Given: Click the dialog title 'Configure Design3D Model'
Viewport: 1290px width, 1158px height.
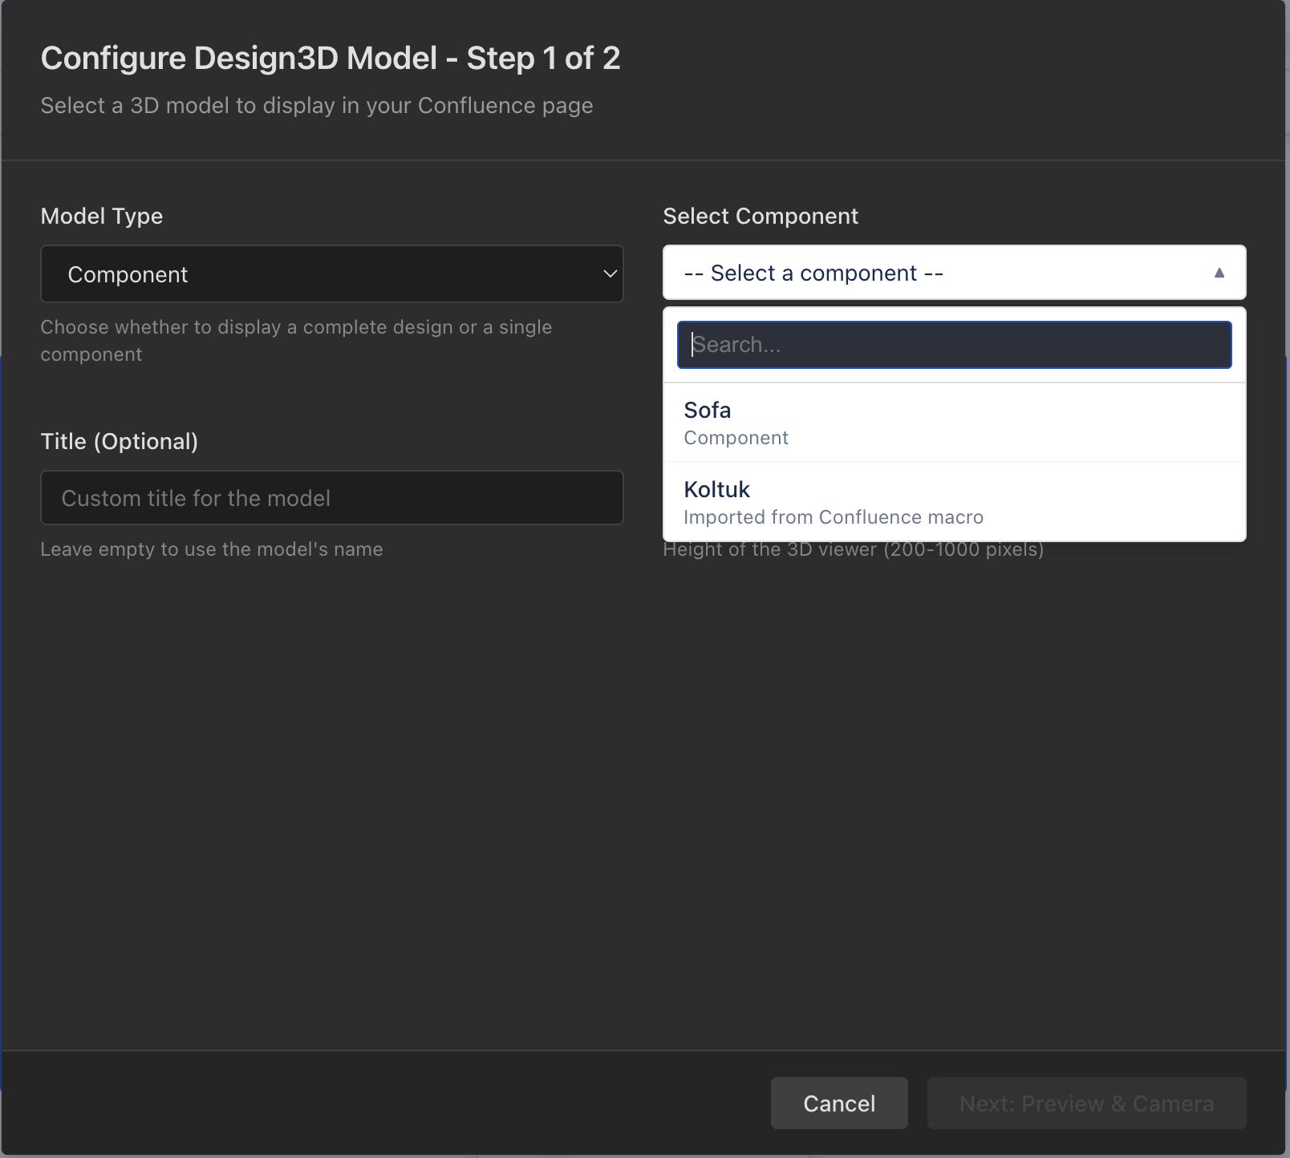Looking at the screenshot, I should [x=331, y=57].
